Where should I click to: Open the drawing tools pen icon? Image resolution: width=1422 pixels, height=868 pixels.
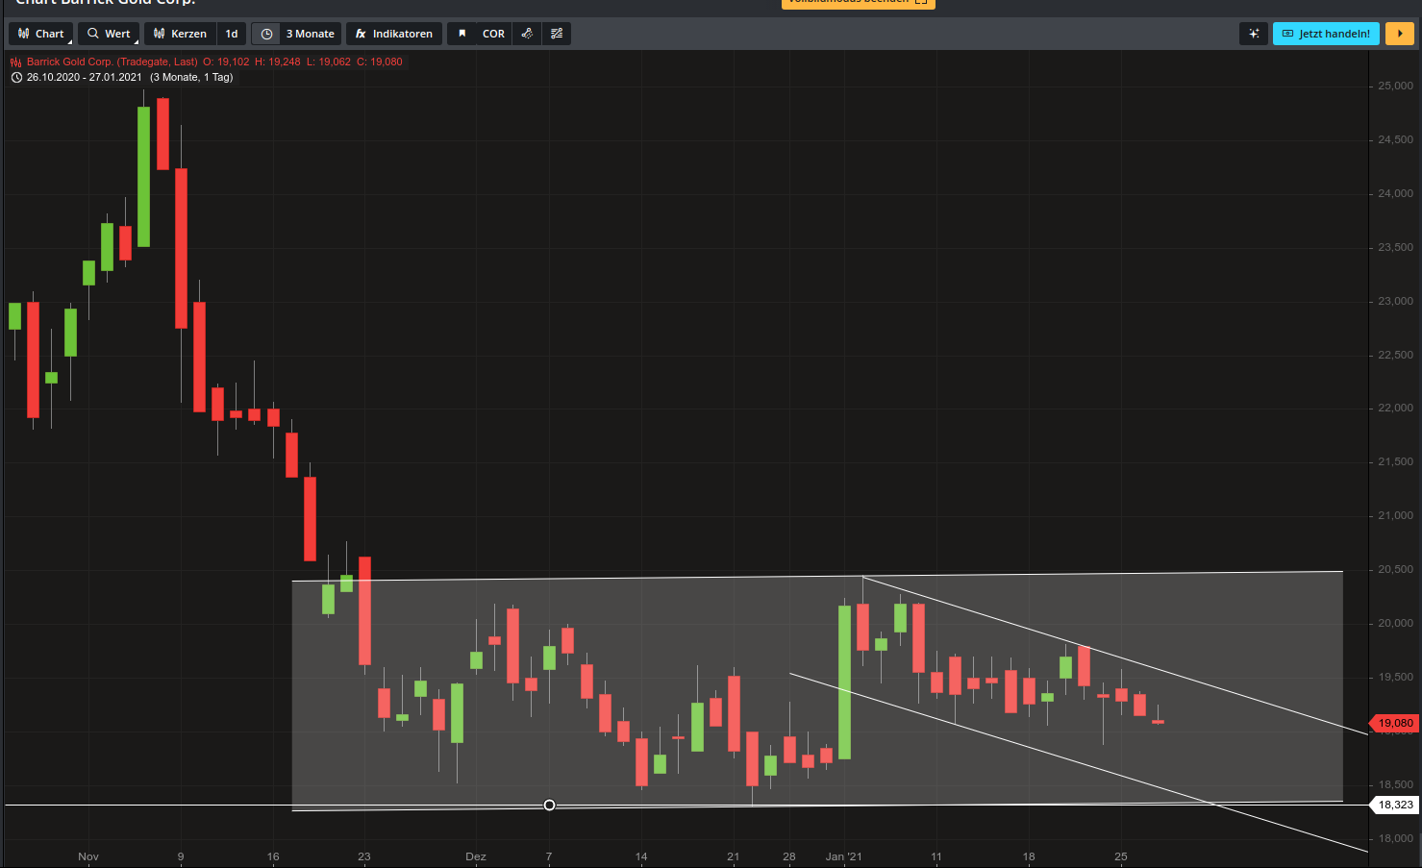pos(527,33)
